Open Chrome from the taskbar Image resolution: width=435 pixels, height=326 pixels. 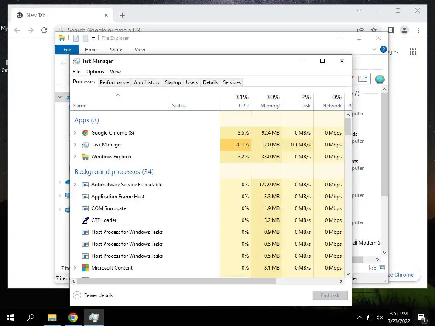coord(73,318)
